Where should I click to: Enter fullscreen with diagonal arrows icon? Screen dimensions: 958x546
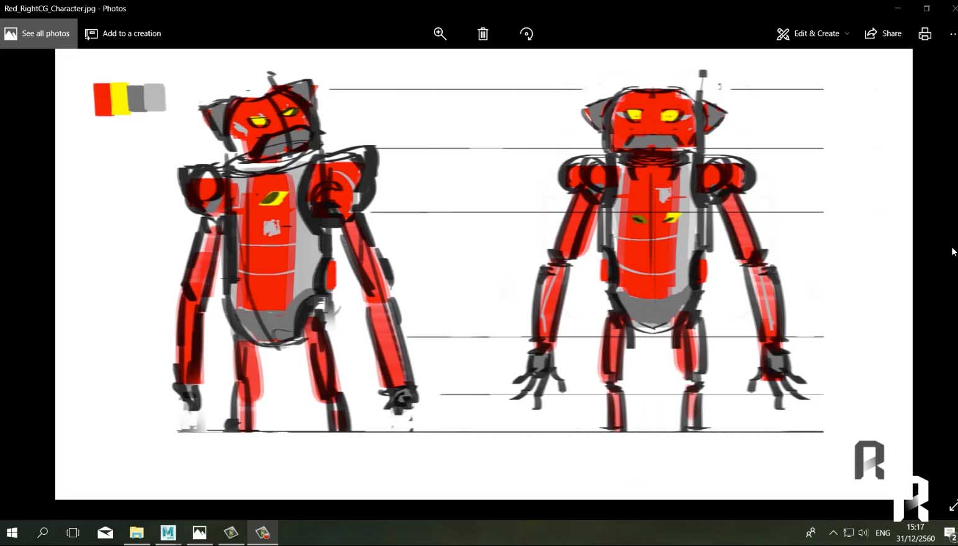tap(953, 507)
